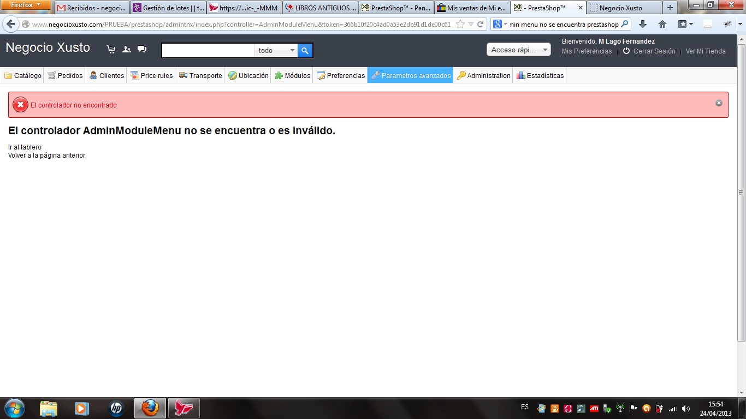The width and height of the screenshot is (746, 419).
Task: Open the Windows Start menu
Action: coord(14,408)
